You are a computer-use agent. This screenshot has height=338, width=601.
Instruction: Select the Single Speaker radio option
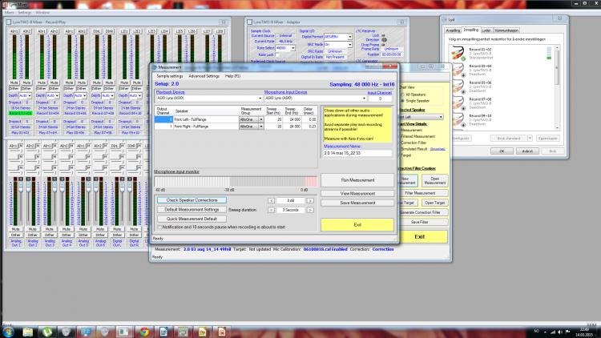[x=401, y=100]
